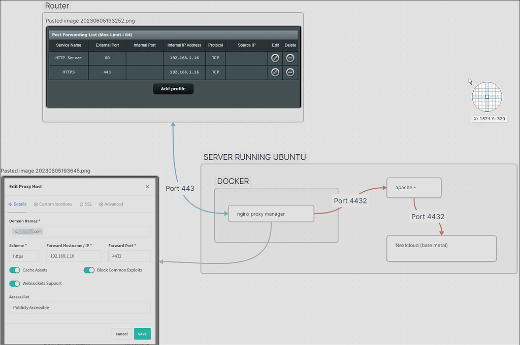Click the delete icon for HTTPS row
The height and width of the screenshot is (345, 520).
tap(290, 72)
